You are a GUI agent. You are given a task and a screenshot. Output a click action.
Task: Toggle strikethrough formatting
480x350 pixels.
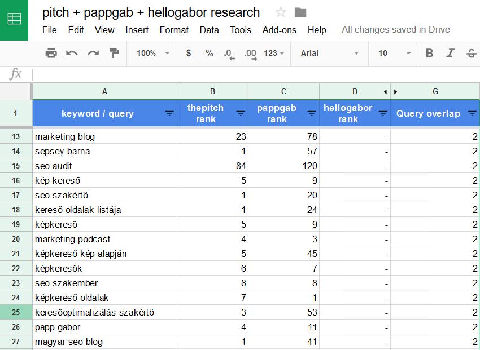(471, 53)
